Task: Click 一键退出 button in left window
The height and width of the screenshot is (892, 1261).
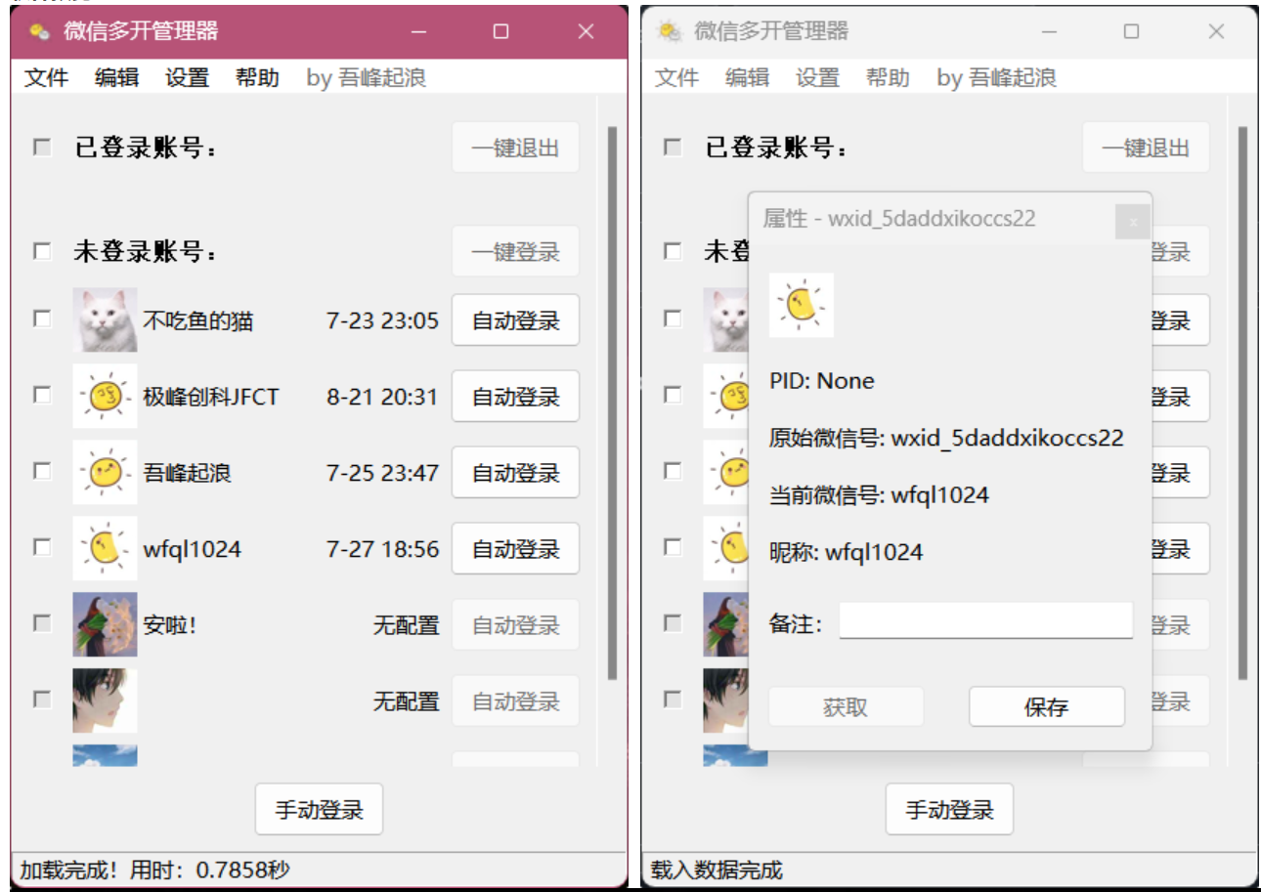Action: click(515, 149)
